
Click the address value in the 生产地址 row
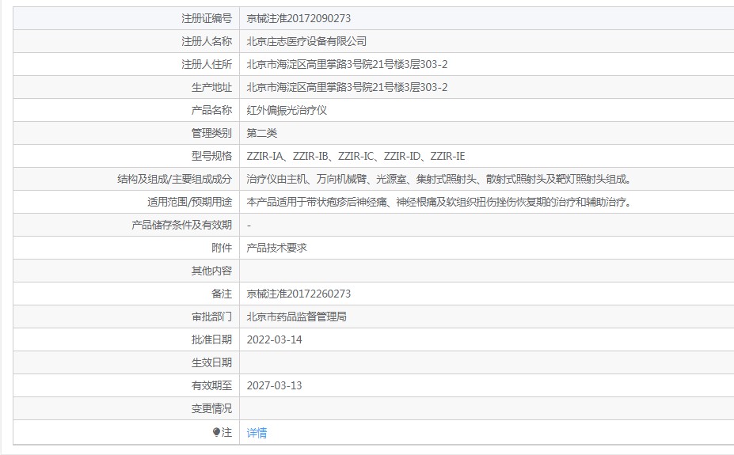[347, 88]
